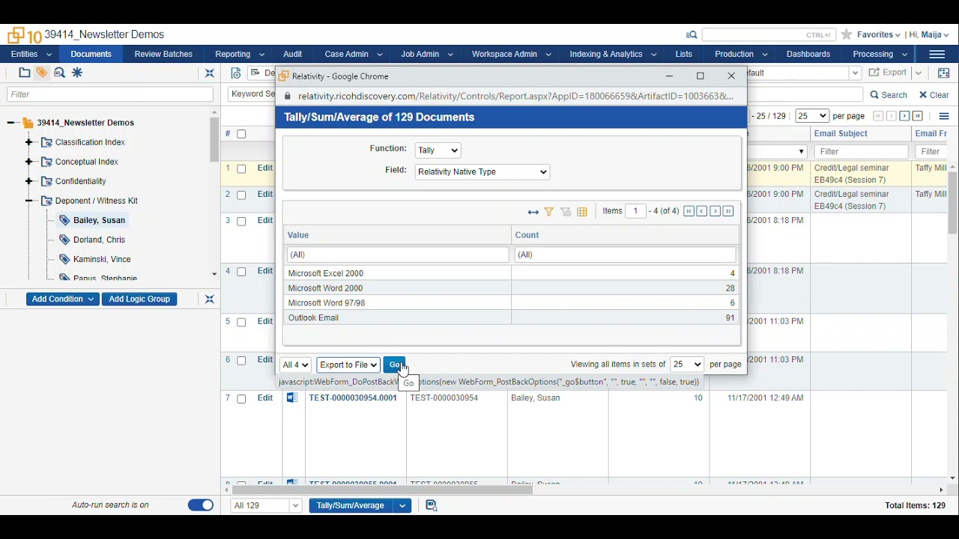Screen dimensions: 959x539
Task: Check the checkbox for row 3
Action: [241, 222]
